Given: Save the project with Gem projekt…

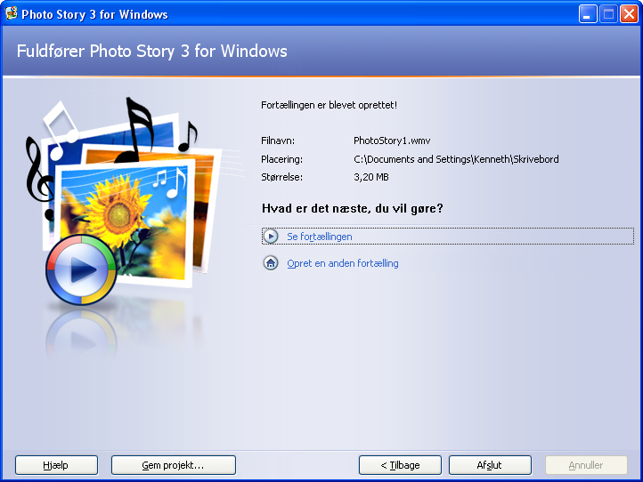Looking at the screenshot, I should click(x=174, y=465).
